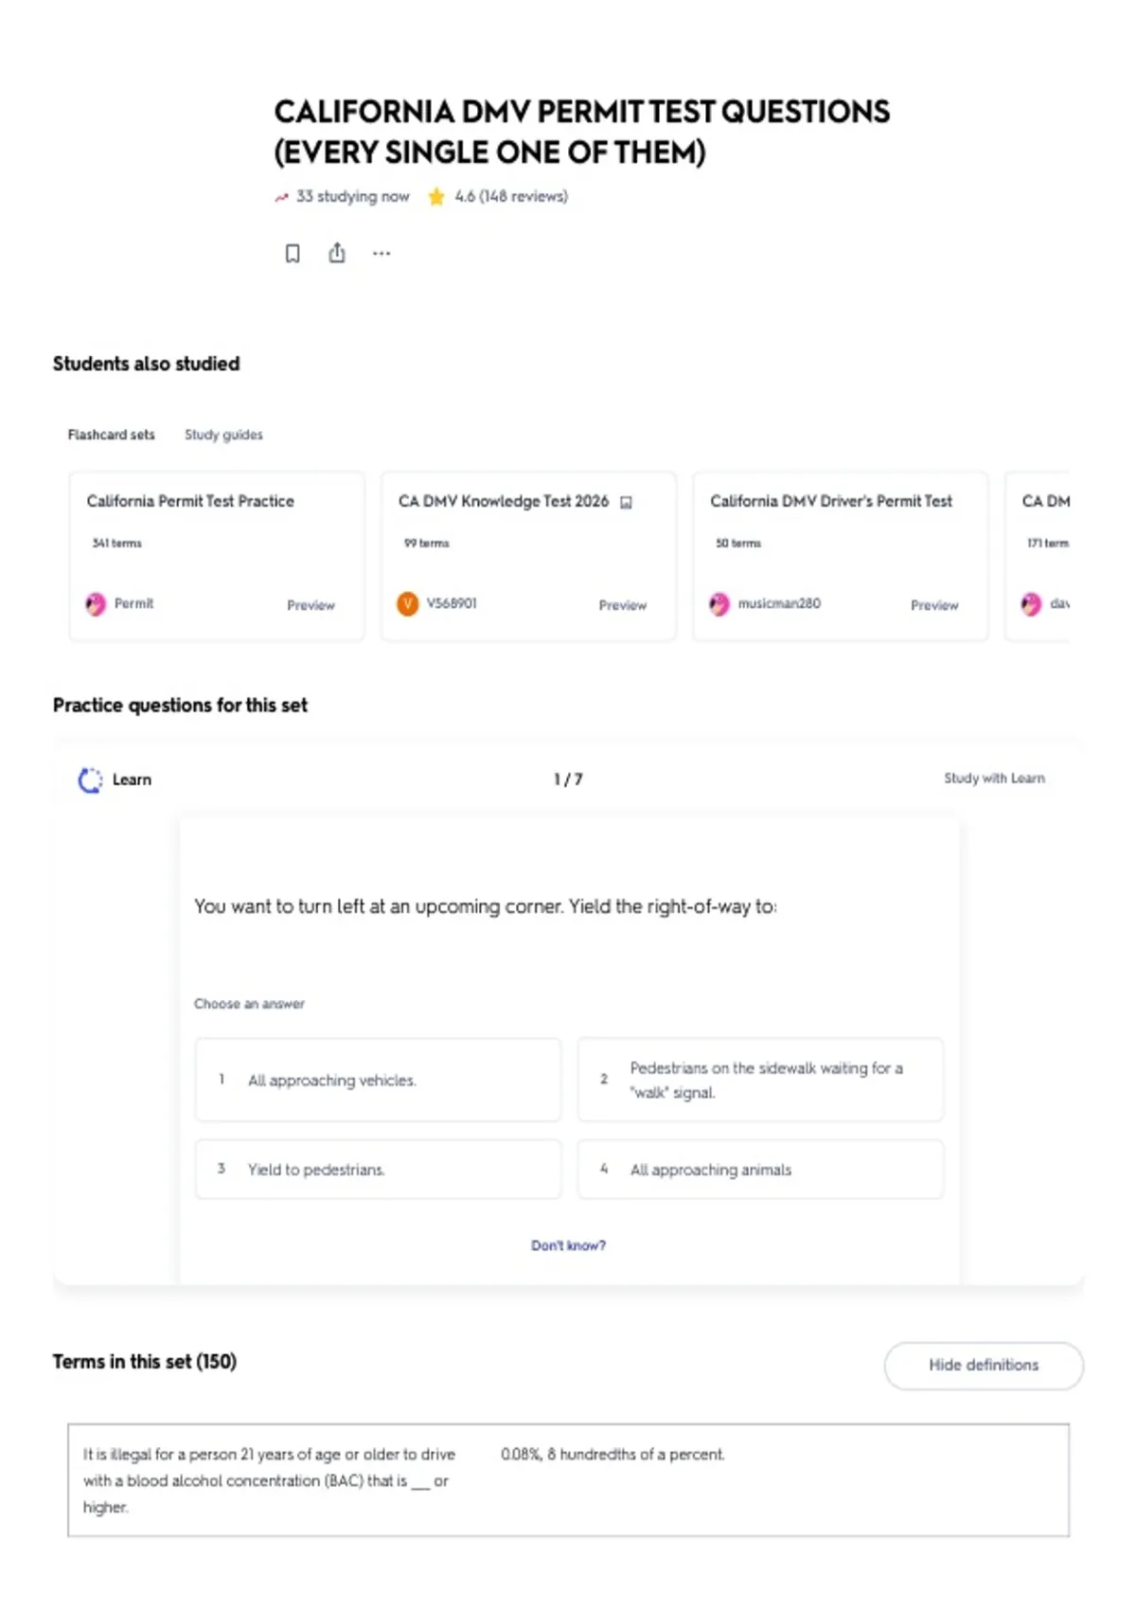Click the bookmark save icon
Screen dimensions: 1136x1610
pyautogui.click(x=293, y=254)
